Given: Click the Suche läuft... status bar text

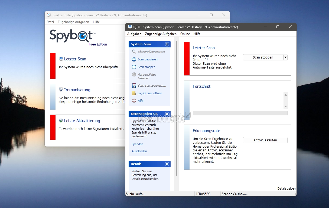Looking at the screenshot, I should [x=135, y=194].
